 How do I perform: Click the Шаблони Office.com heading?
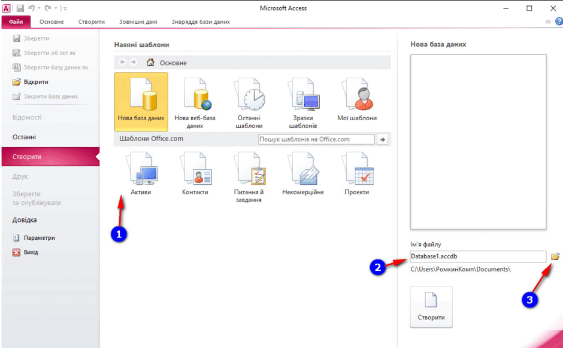[x=151, y=139]
